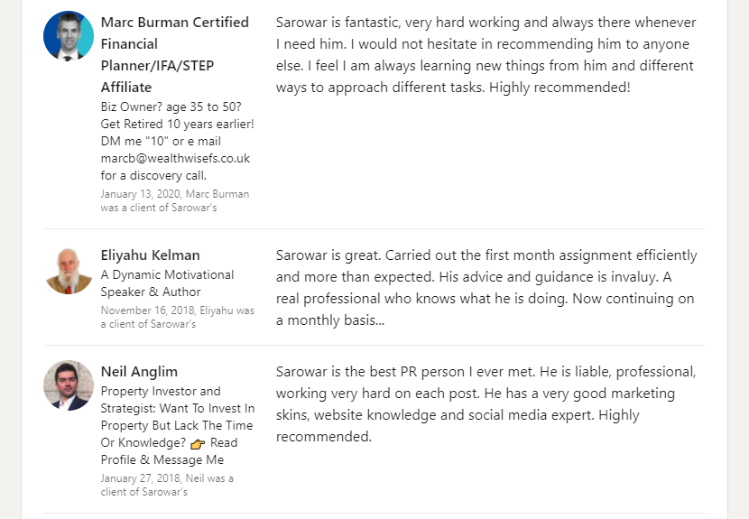
Task: Click the "Biz Owner? age 35 to 50?" line
Action: coord(177,106)
